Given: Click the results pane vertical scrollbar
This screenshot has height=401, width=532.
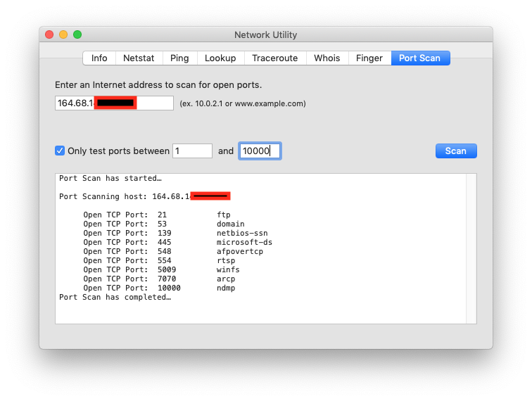Looking at the screenshot, I should 471,248.
